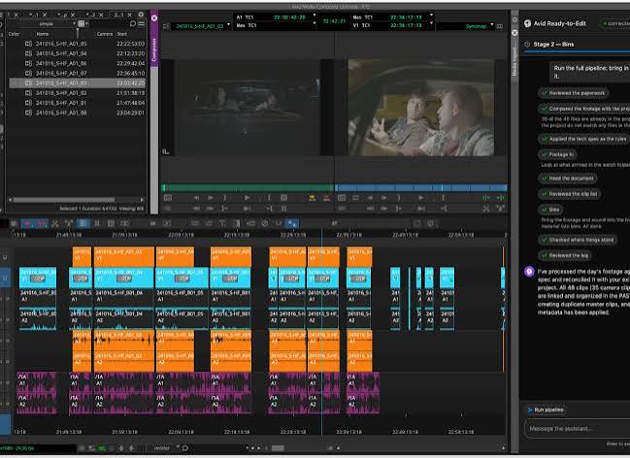Screen dimensions: 630x458
Task: Open the bin search magnifier icon
Action: coord(133,24)
